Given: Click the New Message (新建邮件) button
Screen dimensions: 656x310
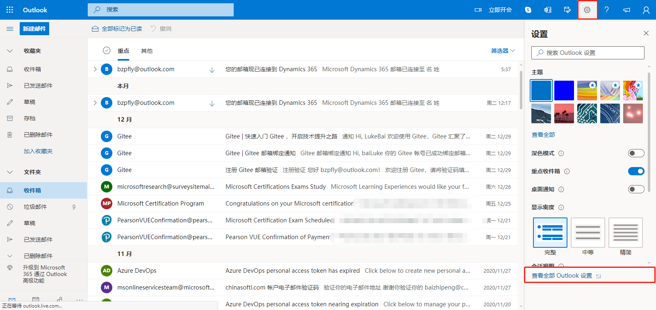Looking at the screenshot, I should 34,29.
